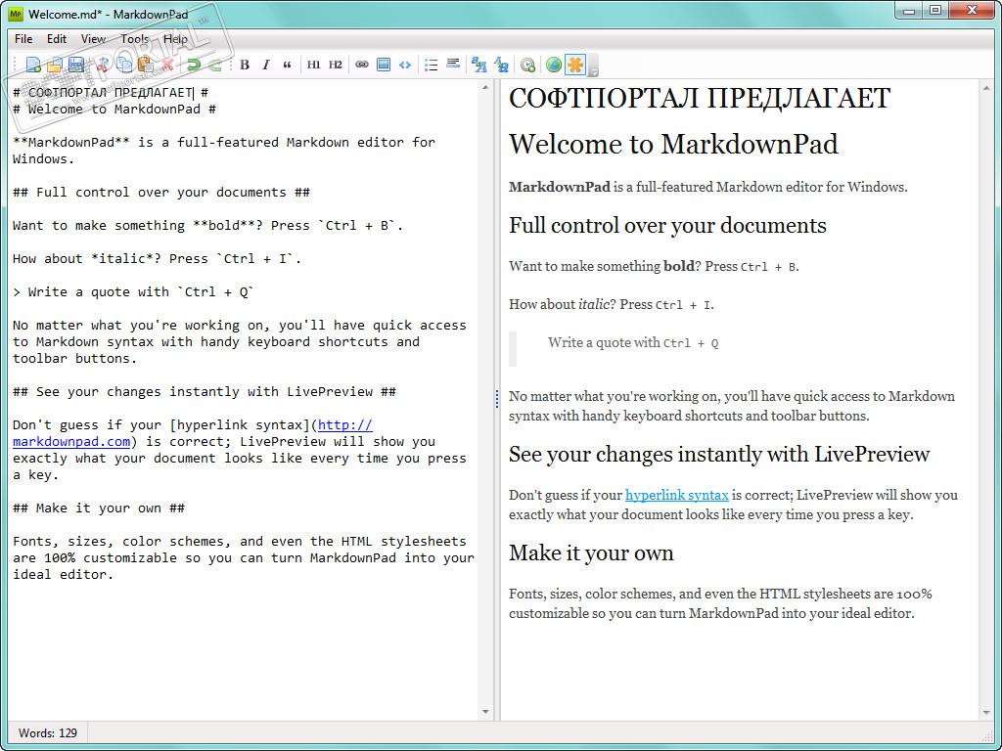Image resolution: width=1002 pixels, height=751 pixels.
Task: Paste from clipboard using the toolbar icon
Action: pyautogui.click(x=145, y=65)
